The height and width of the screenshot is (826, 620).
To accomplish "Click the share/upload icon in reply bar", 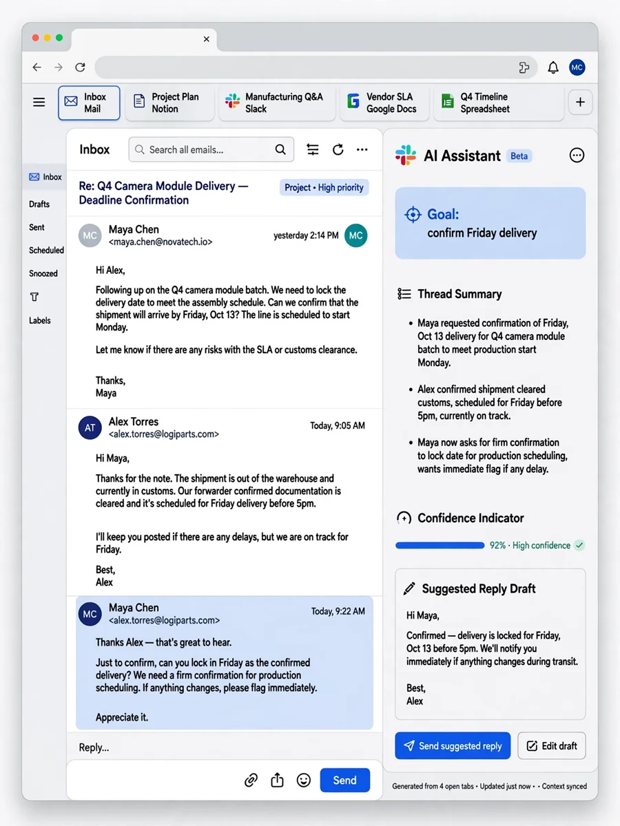I will pos(277,780).
